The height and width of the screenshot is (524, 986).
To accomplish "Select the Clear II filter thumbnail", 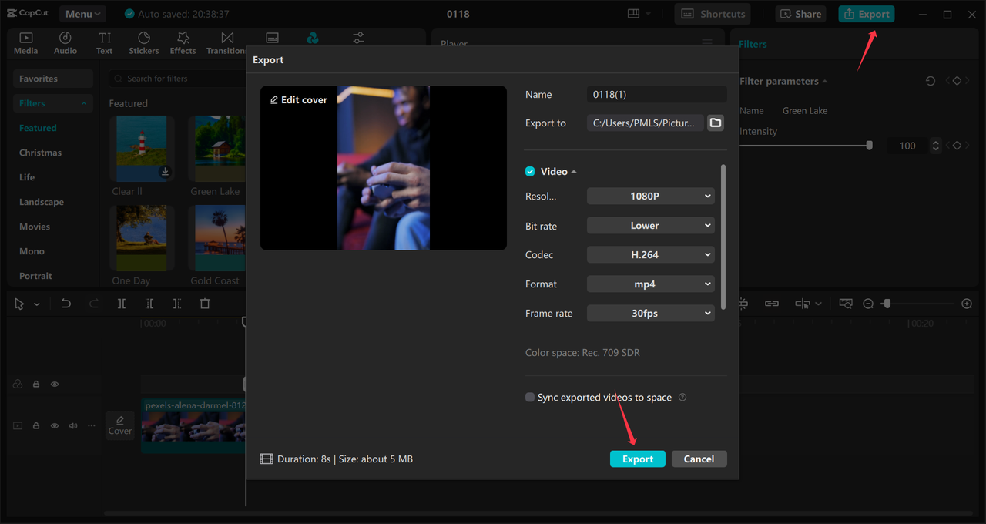I will [x=142, y=149].
